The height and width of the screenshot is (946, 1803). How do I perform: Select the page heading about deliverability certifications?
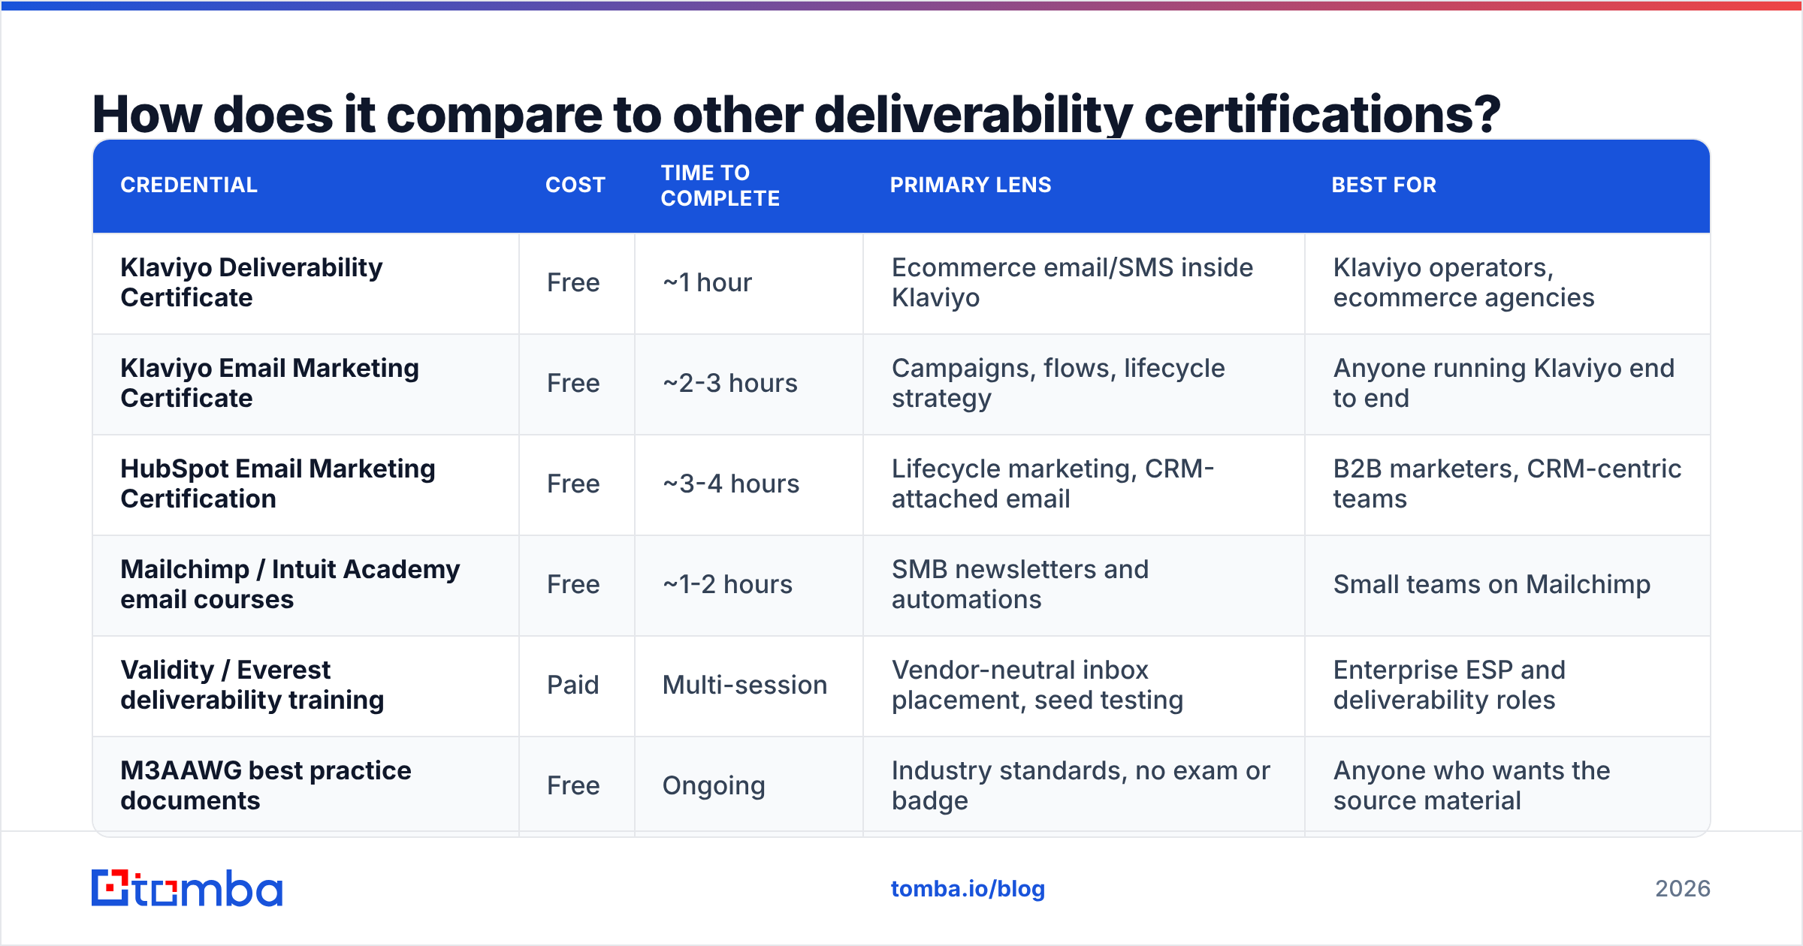tap(796, 114)
